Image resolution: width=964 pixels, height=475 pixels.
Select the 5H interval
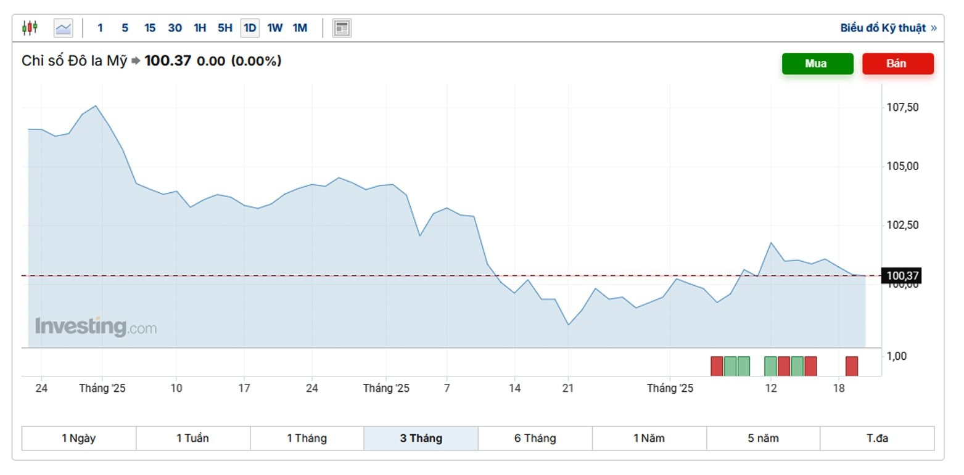(x=225, y=27)
